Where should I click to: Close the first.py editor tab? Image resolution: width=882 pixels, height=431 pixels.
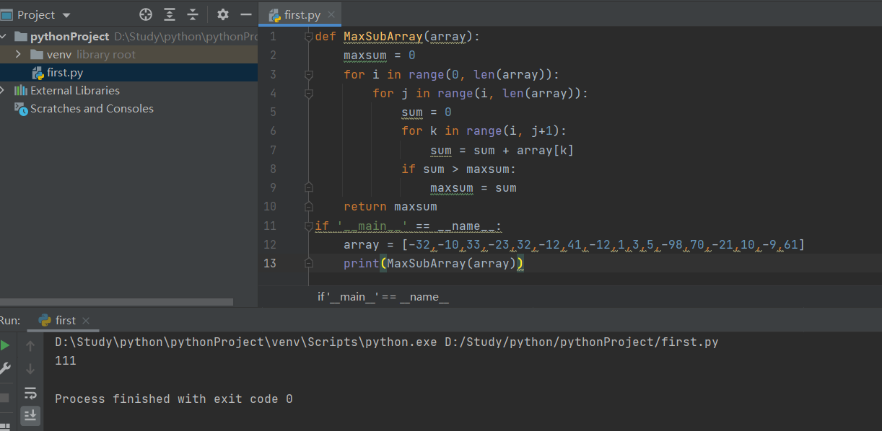[x=331, y=15]
